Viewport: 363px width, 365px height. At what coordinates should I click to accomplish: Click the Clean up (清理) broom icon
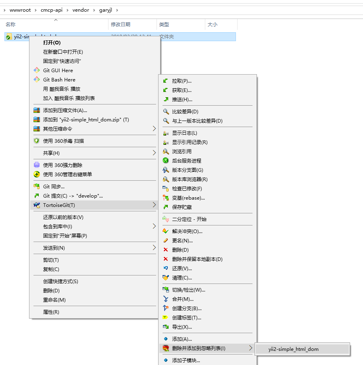coord(165,278)
